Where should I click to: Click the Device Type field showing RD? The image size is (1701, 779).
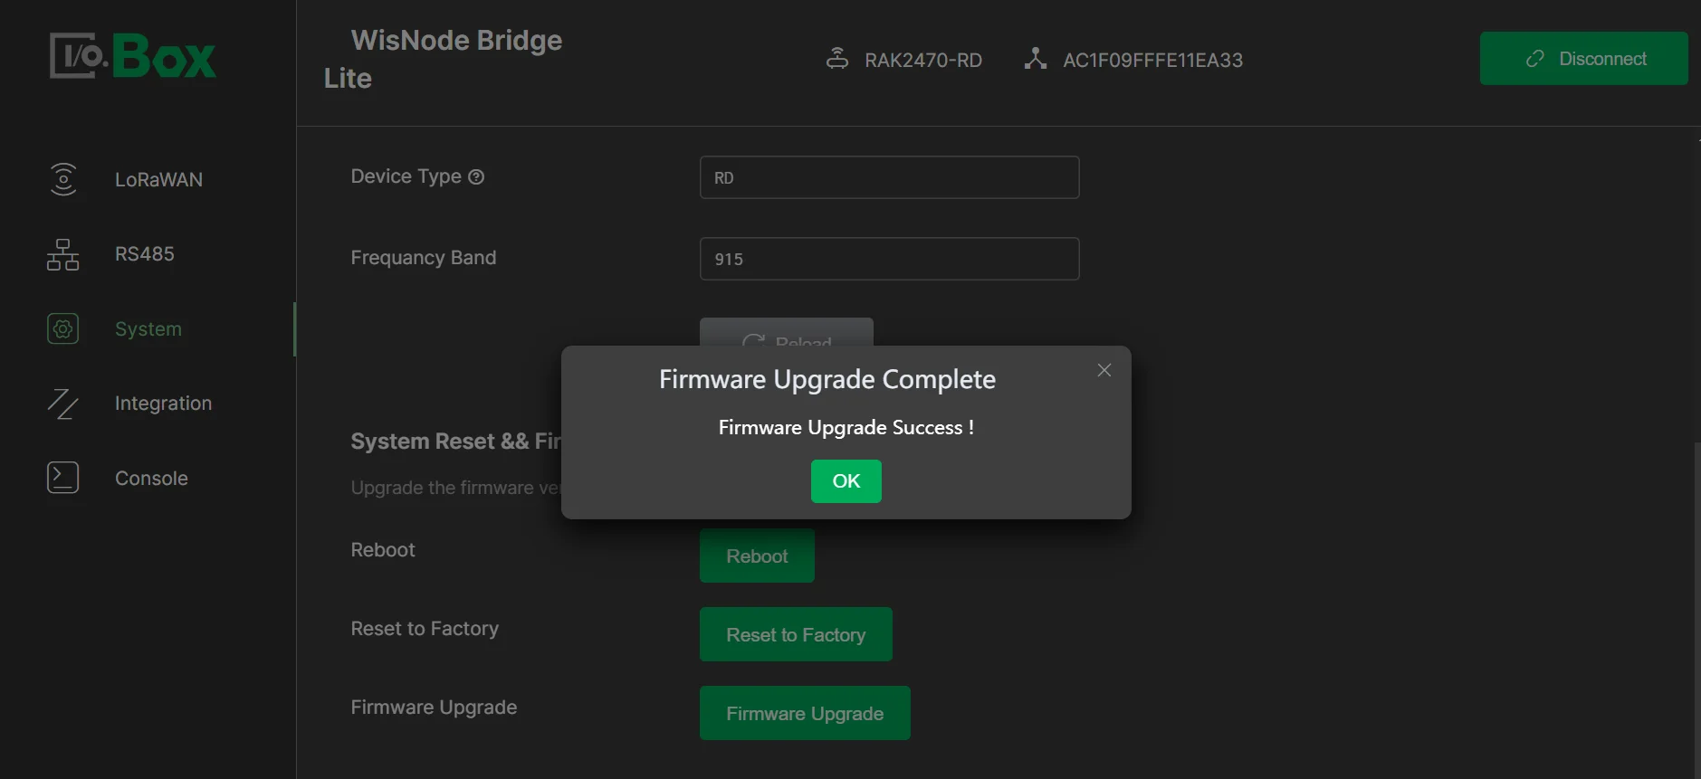pyautogui.click(x=889, y=177)
